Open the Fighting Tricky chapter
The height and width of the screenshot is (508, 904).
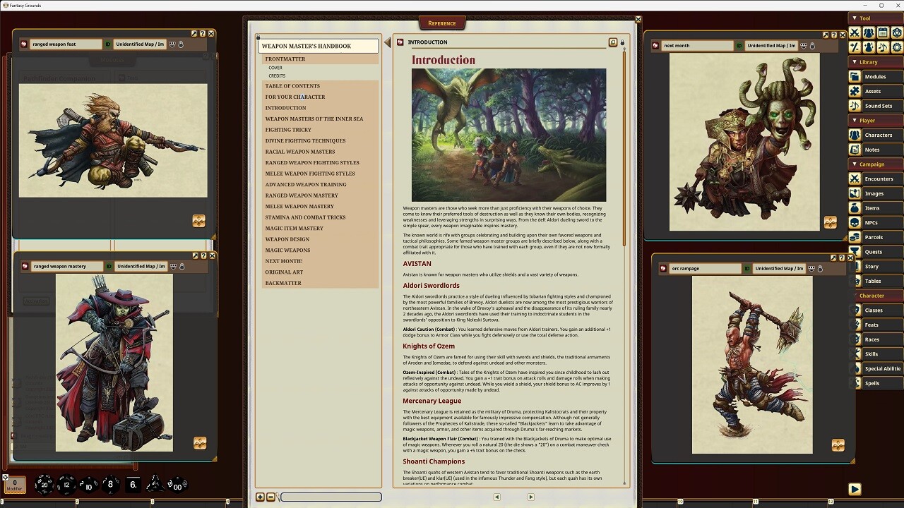click(x=288, y=129)
